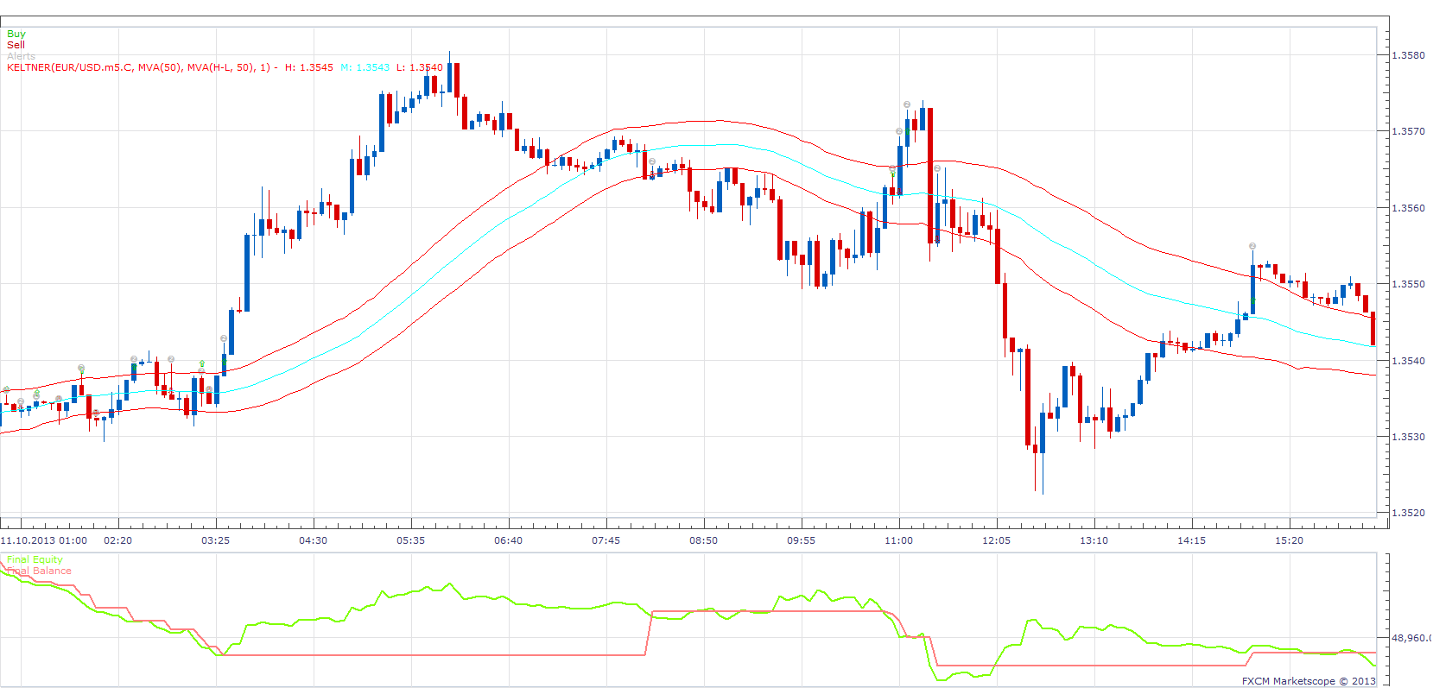Click the grey Alerts legend label
Screen dimensions: 1433x688
pos(22,56)
